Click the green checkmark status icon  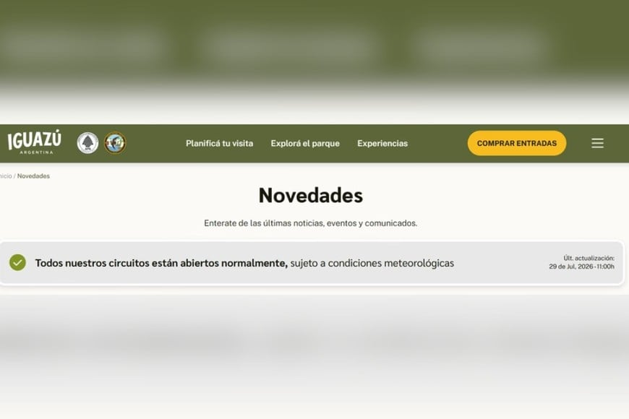click(17, 263)
